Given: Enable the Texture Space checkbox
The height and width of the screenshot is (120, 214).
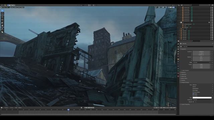Looking at the screenshot, I should 193,92.
